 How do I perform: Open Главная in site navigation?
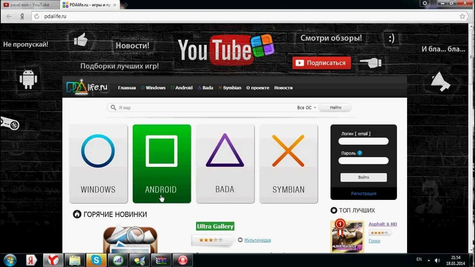pos(127,88)
